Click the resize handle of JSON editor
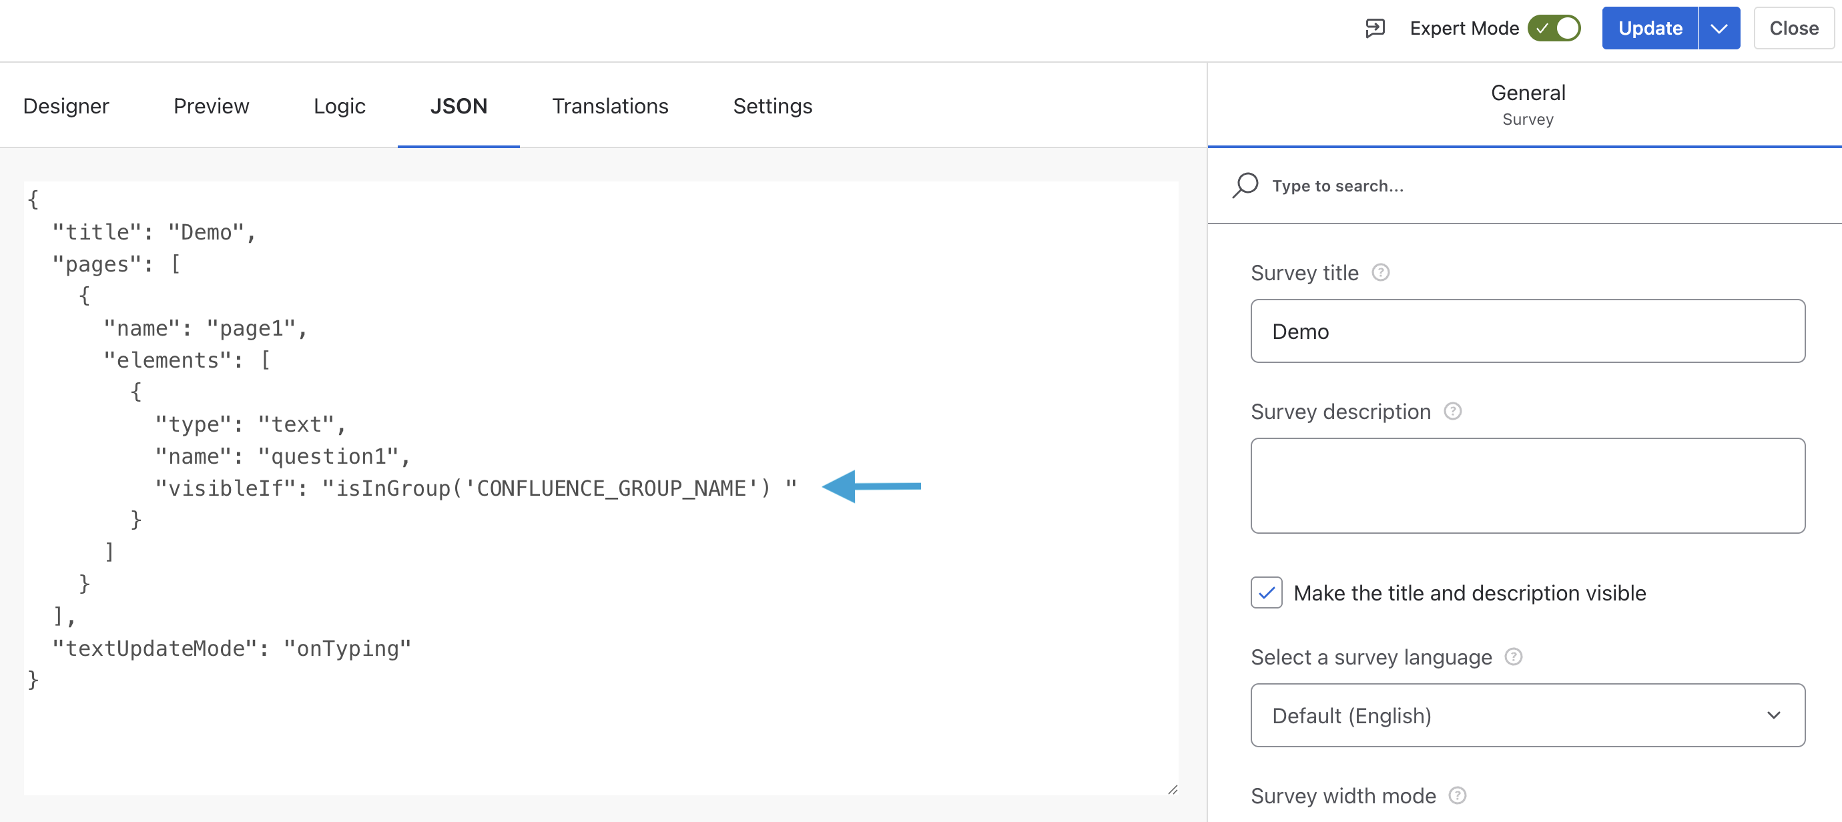This screenshot has width=1842, height=822. 1172,789
